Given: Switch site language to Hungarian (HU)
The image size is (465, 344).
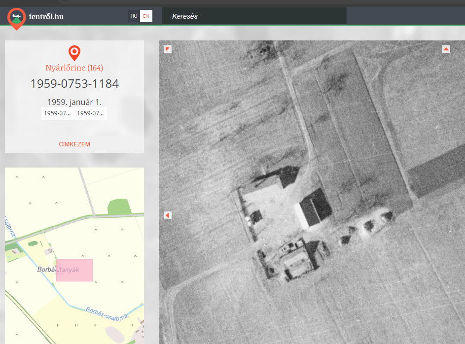Looking at the screenshot, I should pos(134,16).
